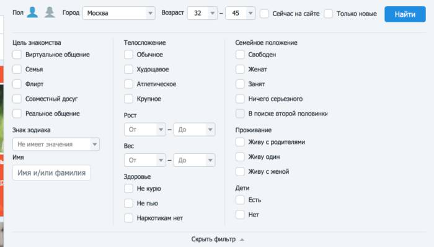434x247 pixels.
Task: Check Живу один option
Action: (240, 157)
